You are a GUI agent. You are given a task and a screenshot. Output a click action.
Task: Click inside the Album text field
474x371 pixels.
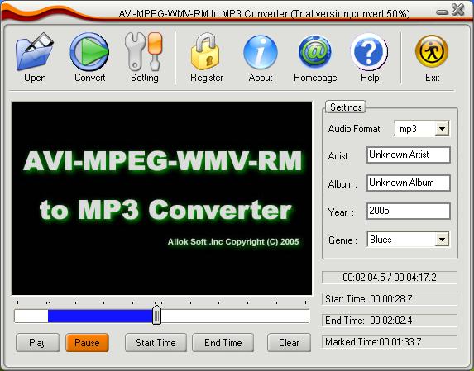409,183
